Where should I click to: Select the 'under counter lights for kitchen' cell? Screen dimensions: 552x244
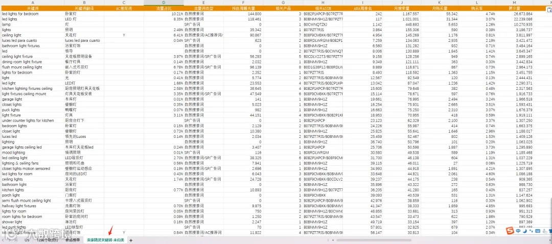click(32, 120)
